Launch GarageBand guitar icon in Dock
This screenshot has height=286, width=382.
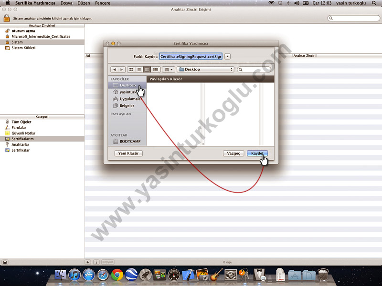pos(217,275)
